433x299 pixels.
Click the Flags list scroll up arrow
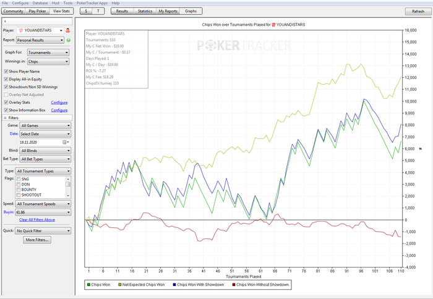(68, 179)
